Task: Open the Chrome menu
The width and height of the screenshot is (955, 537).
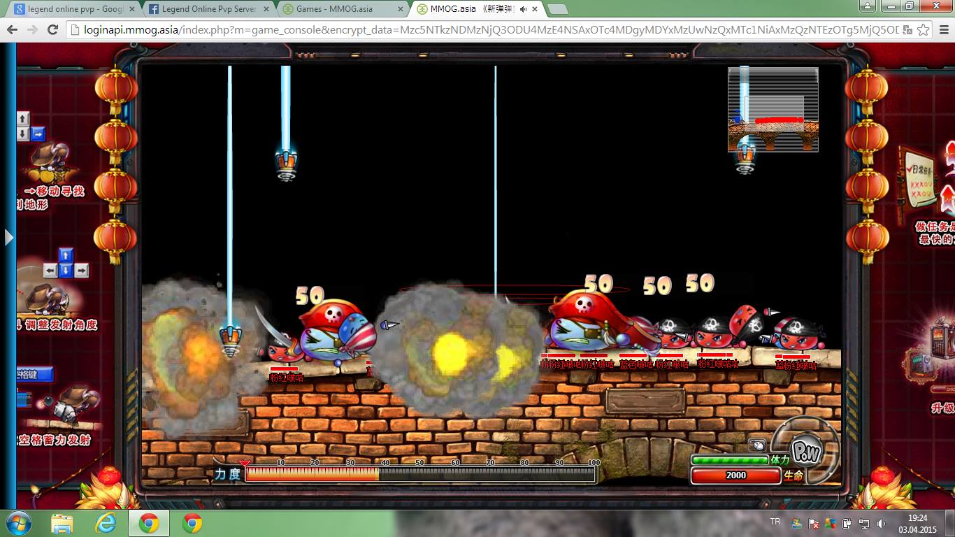Action: [943, 30]
